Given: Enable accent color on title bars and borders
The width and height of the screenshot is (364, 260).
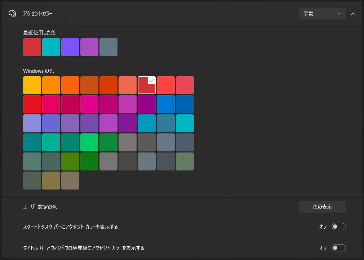Looking at the screenshot, I should point(338,248).
